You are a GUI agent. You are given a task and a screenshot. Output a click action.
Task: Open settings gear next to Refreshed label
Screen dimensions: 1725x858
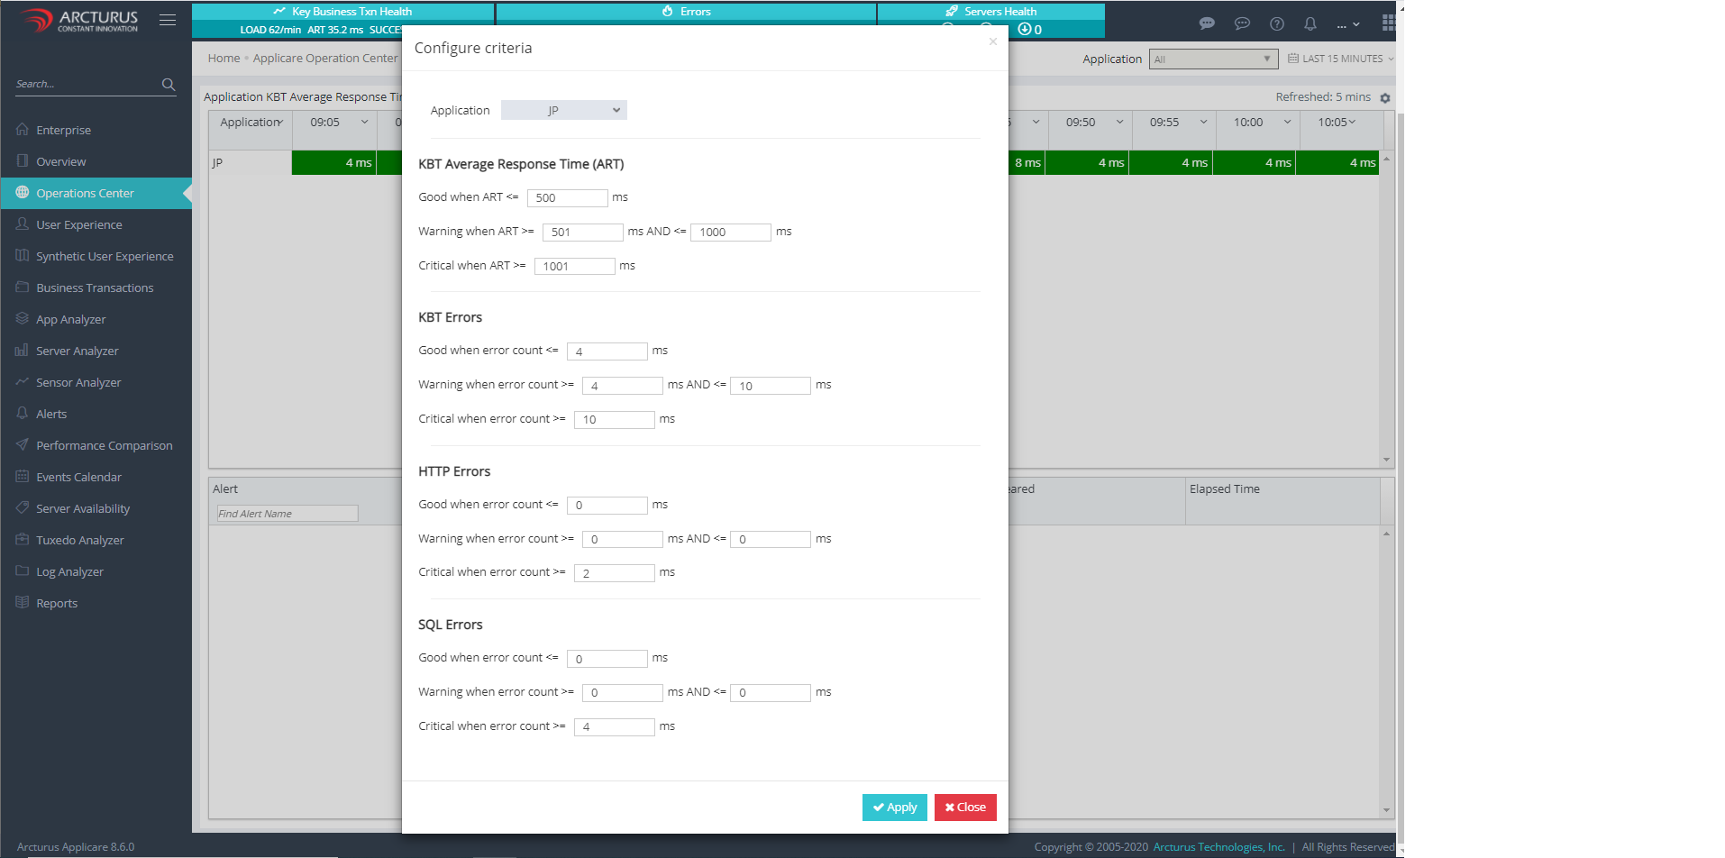pos(1385,98)
